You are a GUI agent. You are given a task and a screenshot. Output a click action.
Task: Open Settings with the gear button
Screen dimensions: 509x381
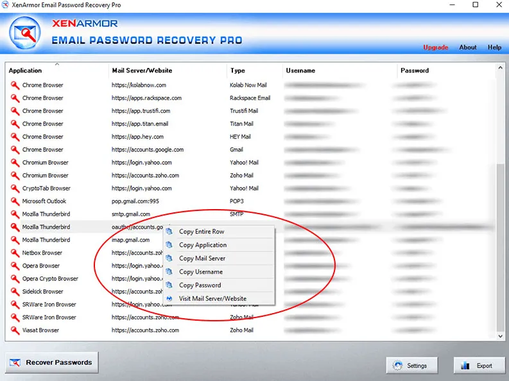click(x=411, y=366)
